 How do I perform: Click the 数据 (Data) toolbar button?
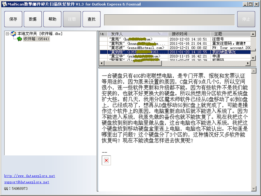click(33, 19)
